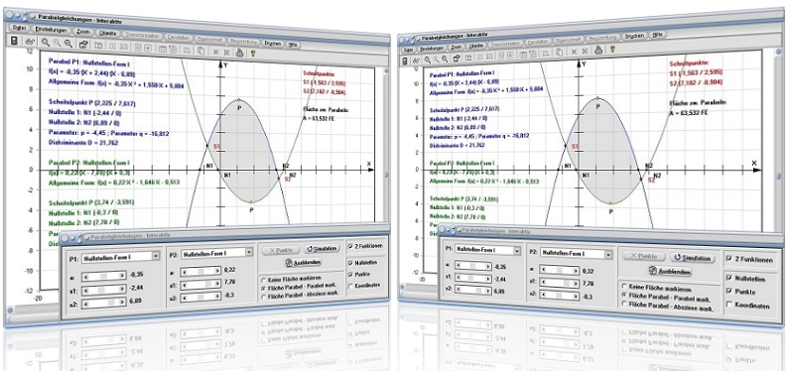Viewport: 788px width, 371px height.
Task: Click the first magnifier zoom icon, left window
Action: (x=46, y=43)
